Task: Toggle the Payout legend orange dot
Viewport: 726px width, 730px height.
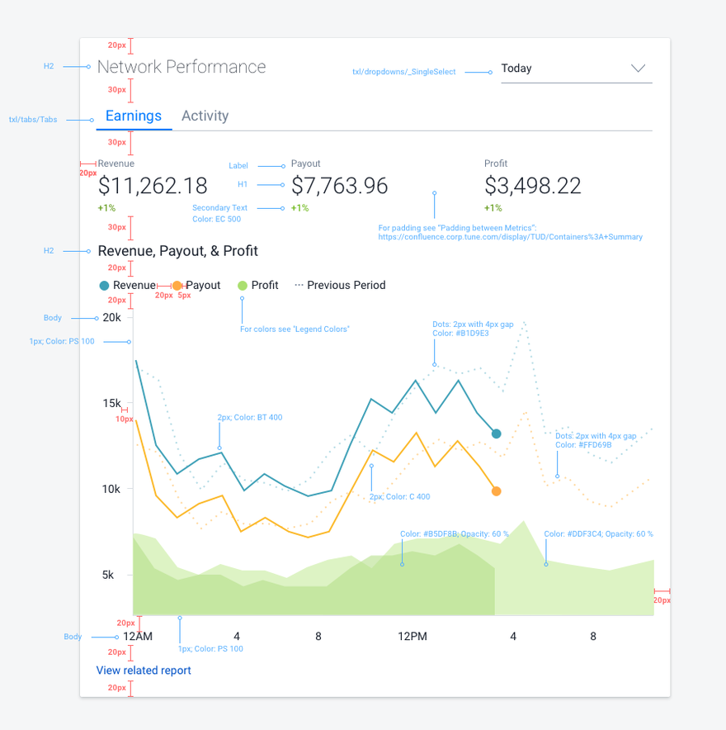Action: [177, 286]
